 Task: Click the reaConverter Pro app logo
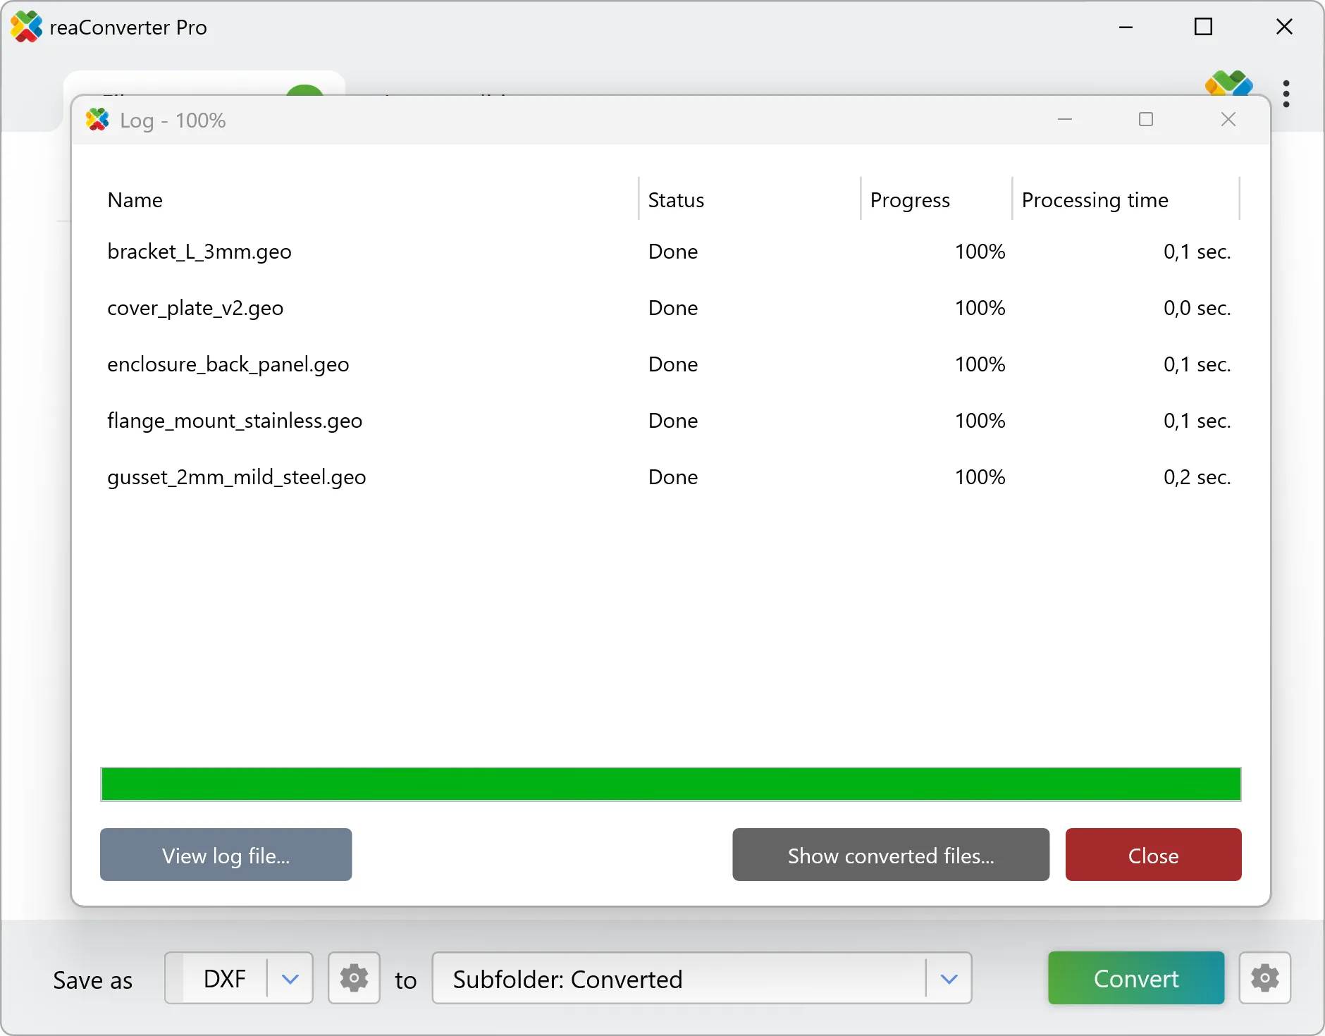tap(26, 27)
